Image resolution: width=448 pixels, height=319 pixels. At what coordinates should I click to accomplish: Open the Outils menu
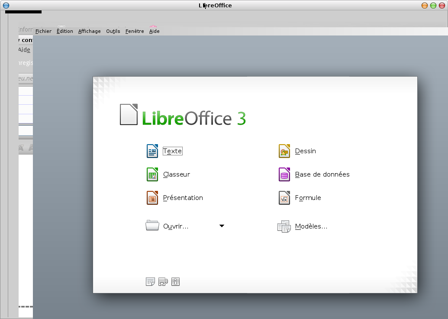pyautogui.click(x=113, y=31)
